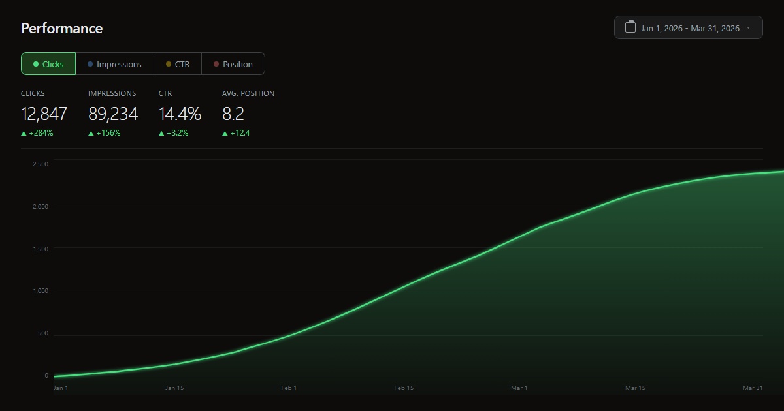Screen dimensions: 784x411
Task: Click the CLICKS stat label
Action: click(x=33, y=93)
